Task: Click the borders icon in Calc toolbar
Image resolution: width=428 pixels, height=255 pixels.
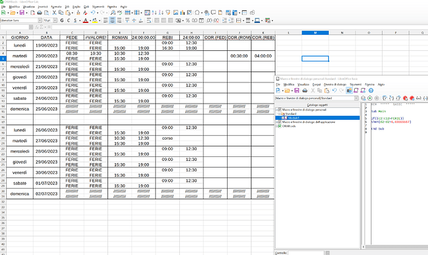Action: (239, 20)
